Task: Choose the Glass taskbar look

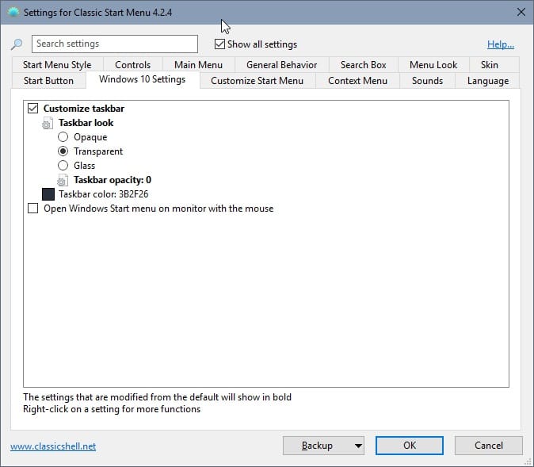Action: (x=63, y=166)
